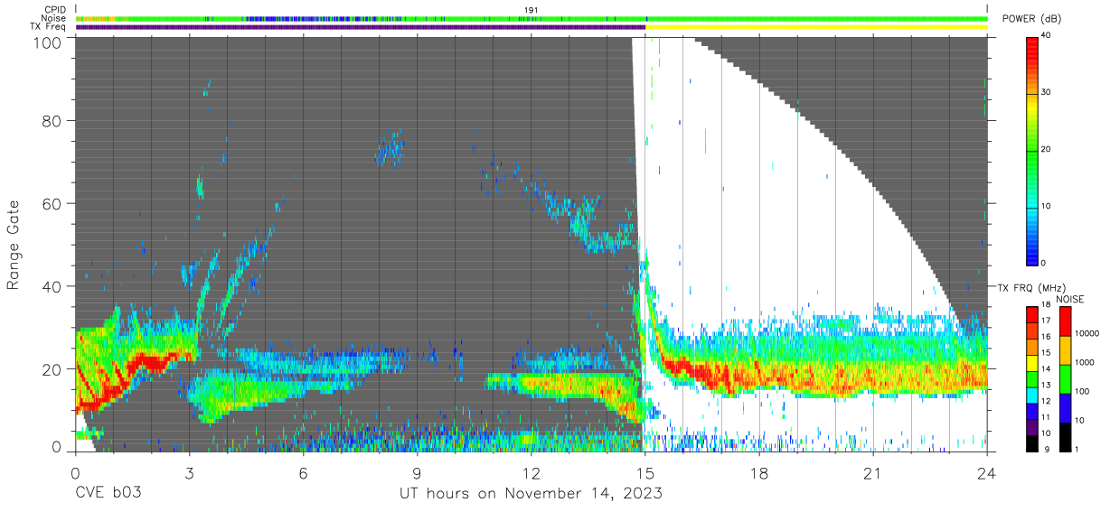Click the y-axis tick label '60'
The width and height of the screenshot is (1110, 512).
click(51, 204)
